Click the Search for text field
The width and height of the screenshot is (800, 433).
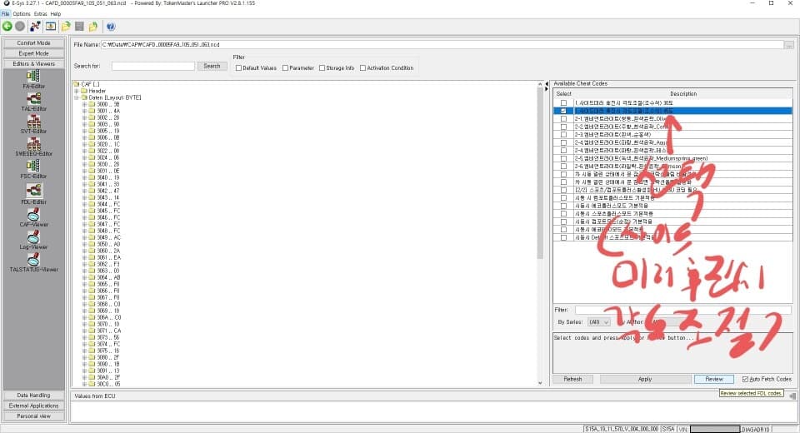(x=152, y=66)
